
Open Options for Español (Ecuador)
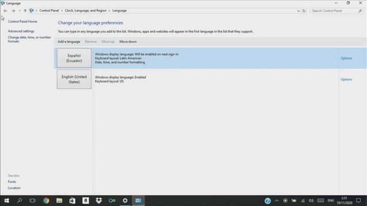tap(346, 58)
